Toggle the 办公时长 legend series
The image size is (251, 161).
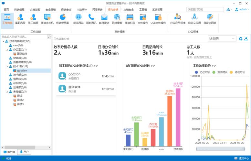[203, 72]
